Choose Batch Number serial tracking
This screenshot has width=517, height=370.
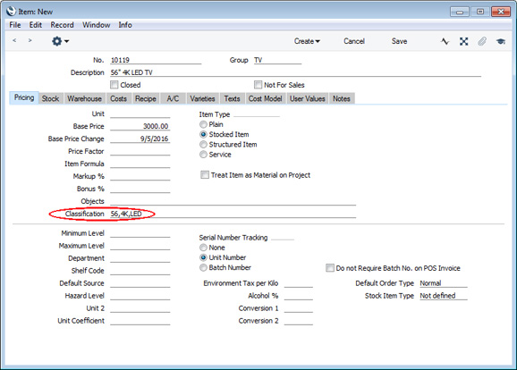203,267
